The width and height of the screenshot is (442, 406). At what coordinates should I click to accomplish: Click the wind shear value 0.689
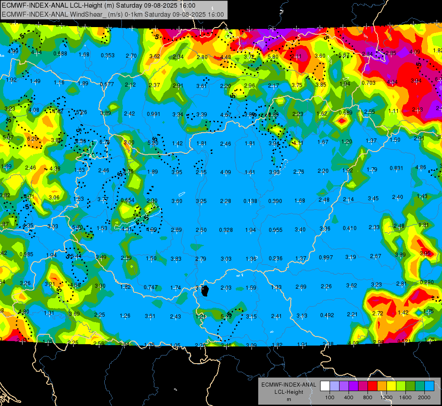tap(345, 112)
